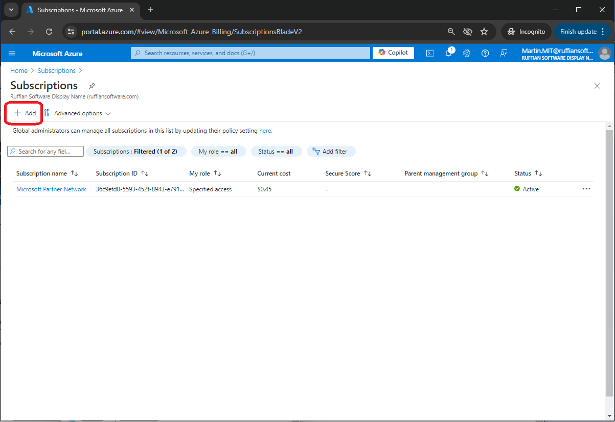The image size is (615, 422).
Task: Open the Subscriptions Filtered filter pill
Action: (135, 152)
